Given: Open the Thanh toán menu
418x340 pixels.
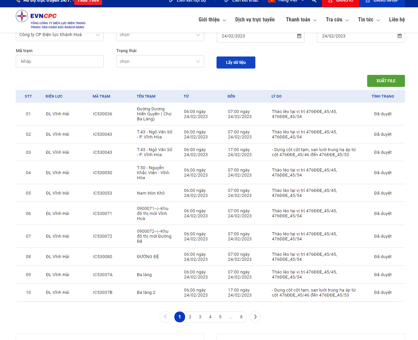Looking at the screenshot, I should click(x=301, y=20).
